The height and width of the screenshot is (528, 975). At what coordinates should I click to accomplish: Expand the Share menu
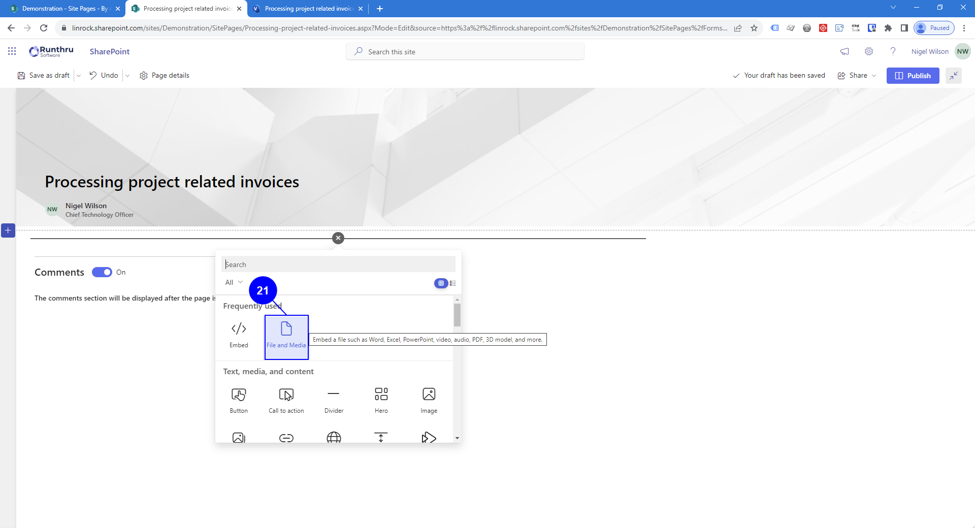tap(857, 76)
